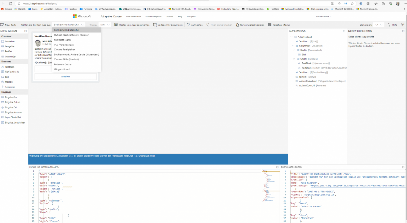This screenshot has height=223, width=407.
Task: Collapse the Editor für Kartennutzlasten panel
Action: coord(277,167)
